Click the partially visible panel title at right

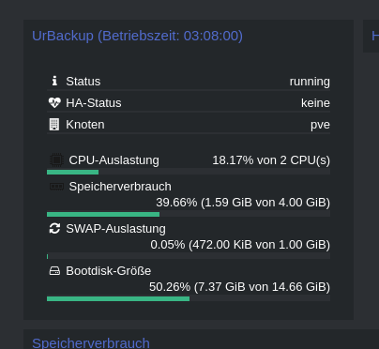(375, 36)
